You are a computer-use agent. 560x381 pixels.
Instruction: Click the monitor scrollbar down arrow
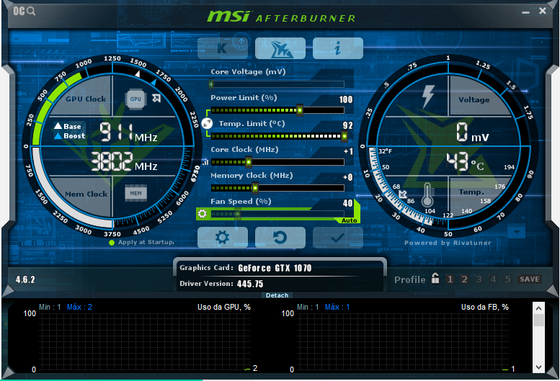click(x=538, y=367)
